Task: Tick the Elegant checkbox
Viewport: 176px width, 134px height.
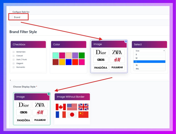Action: 14,64
